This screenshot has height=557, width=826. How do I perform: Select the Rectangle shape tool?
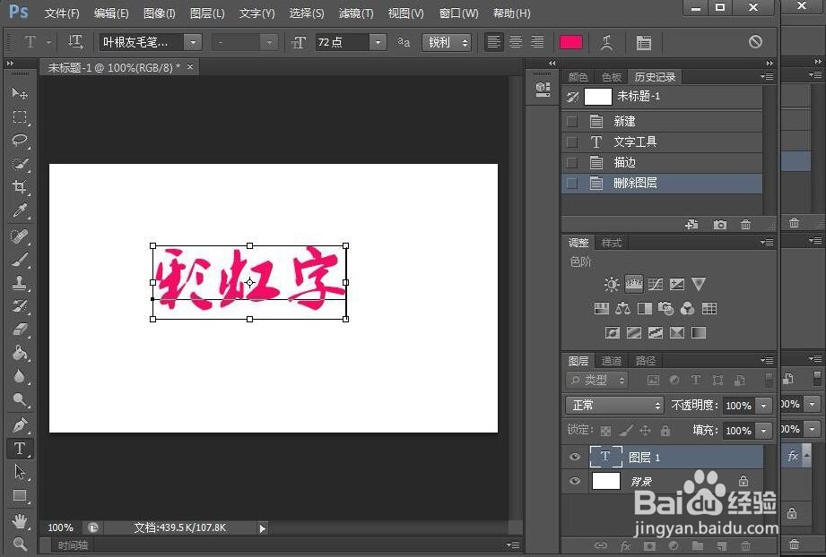point(20,495)
